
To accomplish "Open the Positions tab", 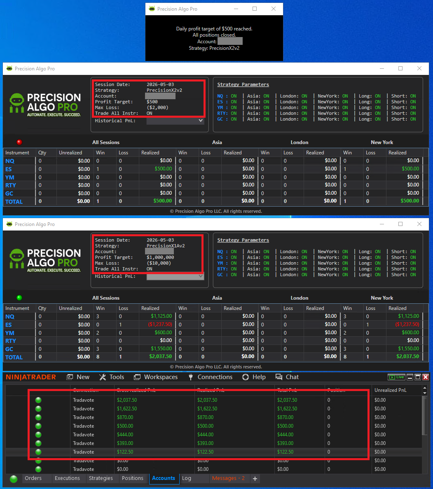I will tap(133, 478).
